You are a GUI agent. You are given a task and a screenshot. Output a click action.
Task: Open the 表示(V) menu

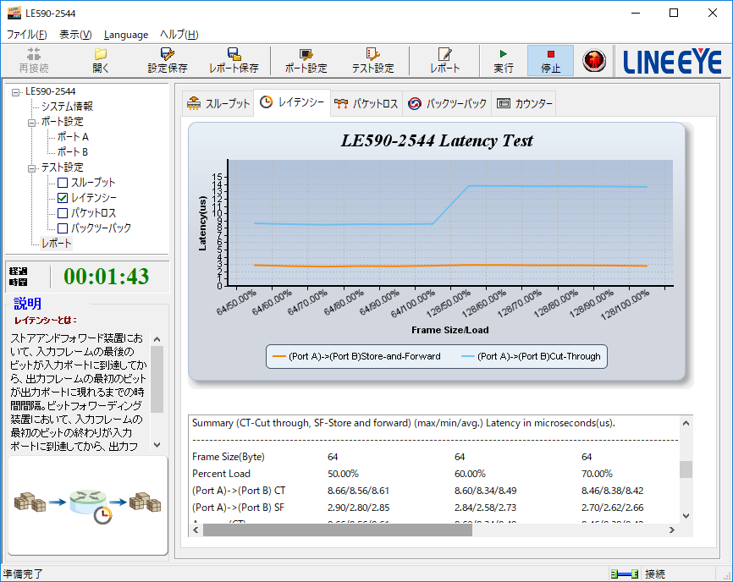(x=75, y=35)
